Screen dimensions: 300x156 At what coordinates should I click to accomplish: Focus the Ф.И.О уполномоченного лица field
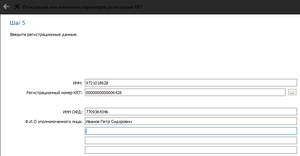[191, 121]
